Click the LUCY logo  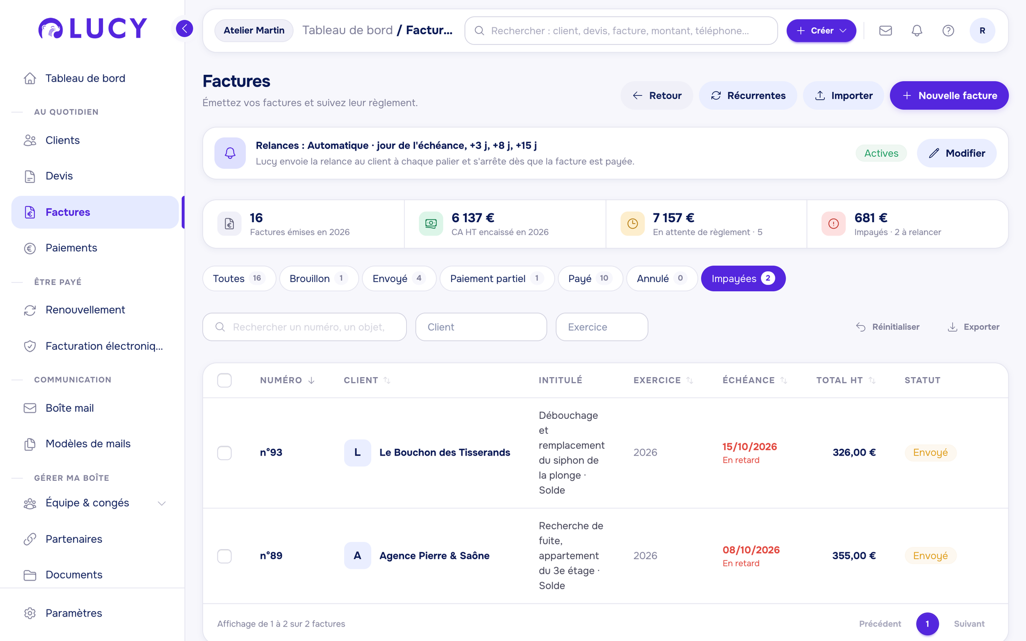[92, 28]
